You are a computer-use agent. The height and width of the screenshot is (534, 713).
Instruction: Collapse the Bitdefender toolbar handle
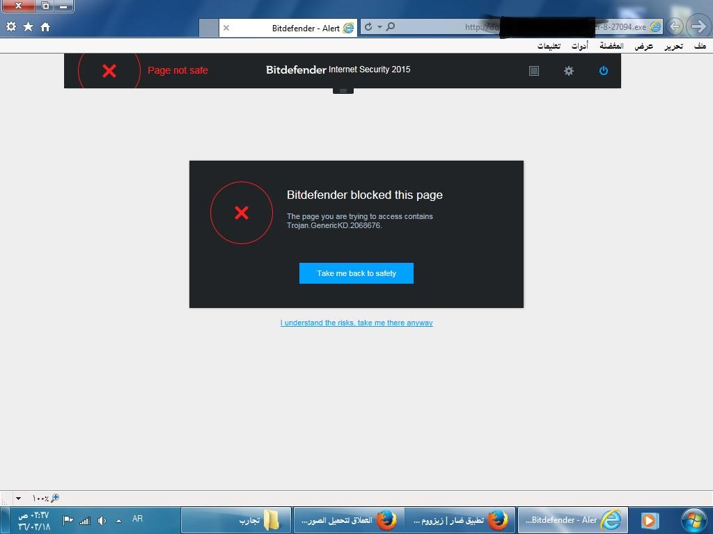343,91
